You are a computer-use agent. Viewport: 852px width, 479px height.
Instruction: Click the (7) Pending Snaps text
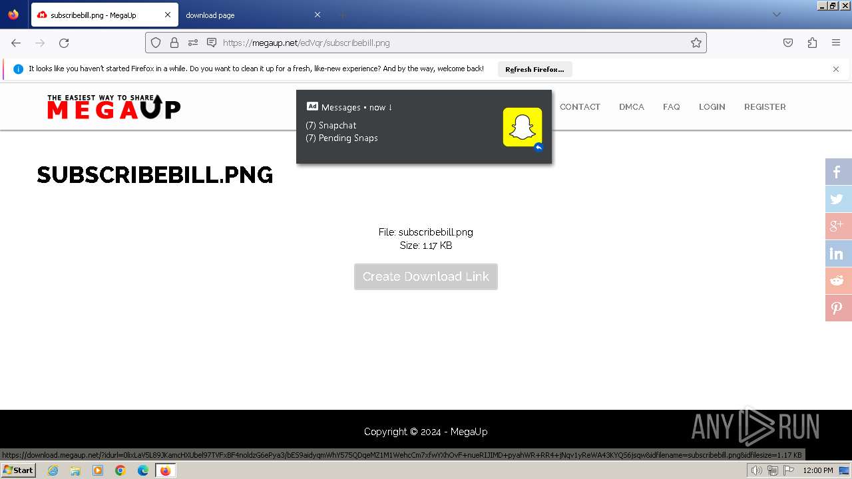point(341,138)
